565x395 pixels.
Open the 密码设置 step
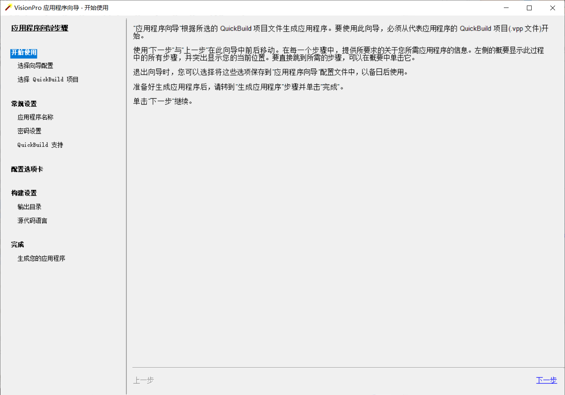click(x=29, y=131)
